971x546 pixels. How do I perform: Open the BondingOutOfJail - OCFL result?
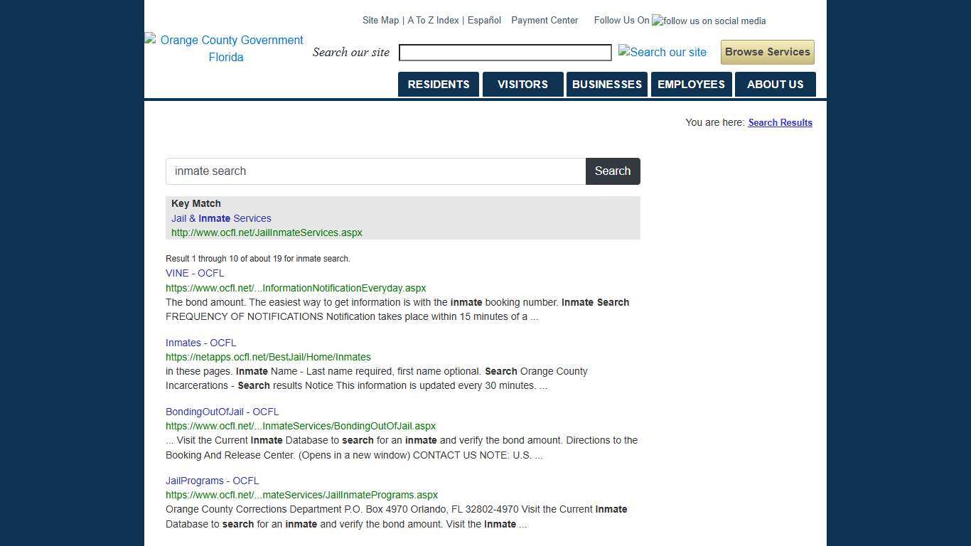(222, 412)
